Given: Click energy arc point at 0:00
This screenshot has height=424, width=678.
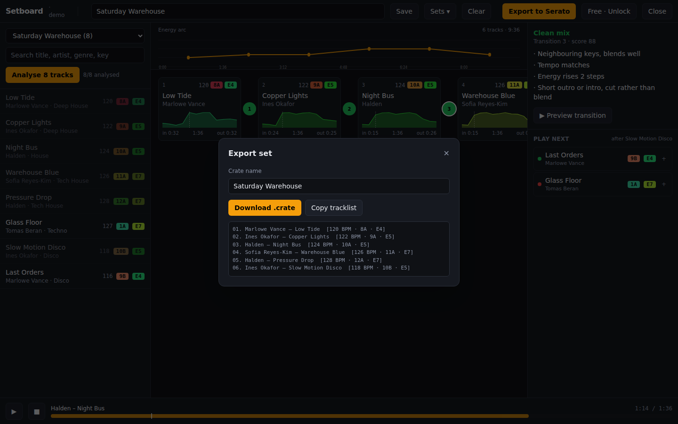Looking at the screenshot, I should coord(188,57).
